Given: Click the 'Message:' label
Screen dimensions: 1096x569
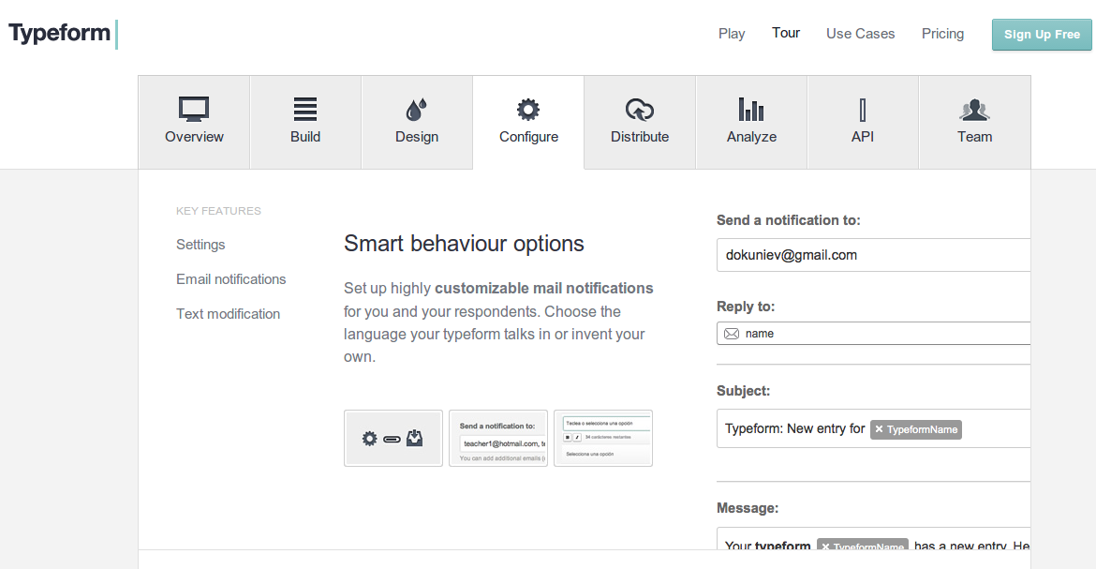Looking at the screenshot, I should coord(748,508).
